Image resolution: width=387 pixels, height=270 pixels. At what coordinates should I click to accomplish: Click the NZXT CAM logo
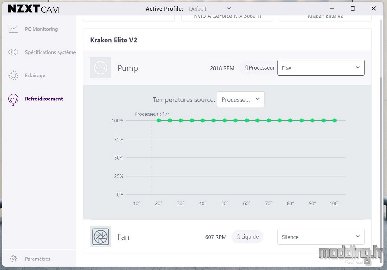click(34, 9)
